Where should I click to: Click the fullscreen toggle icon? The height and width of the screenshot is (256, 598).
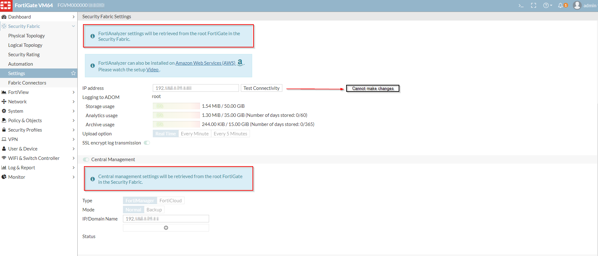[534, 5]
